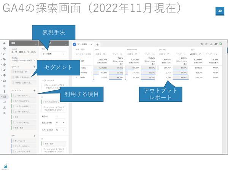Image resolution: width=228 pixels, height=171 pixels.
Task: Click the rows dimension drop zone
Action: (54, 109)
